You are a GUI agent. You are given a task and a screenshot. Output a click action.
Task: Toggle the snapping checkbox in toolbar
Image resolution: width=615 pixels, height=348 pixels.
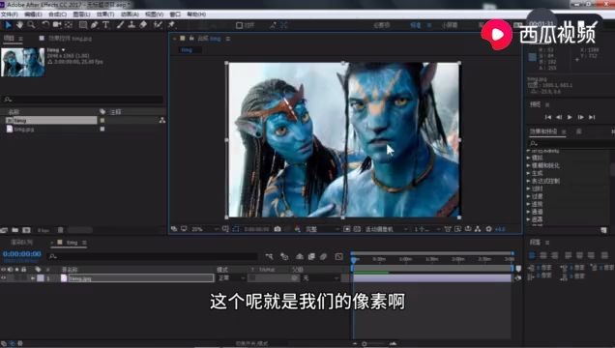[x=239, y=25]
